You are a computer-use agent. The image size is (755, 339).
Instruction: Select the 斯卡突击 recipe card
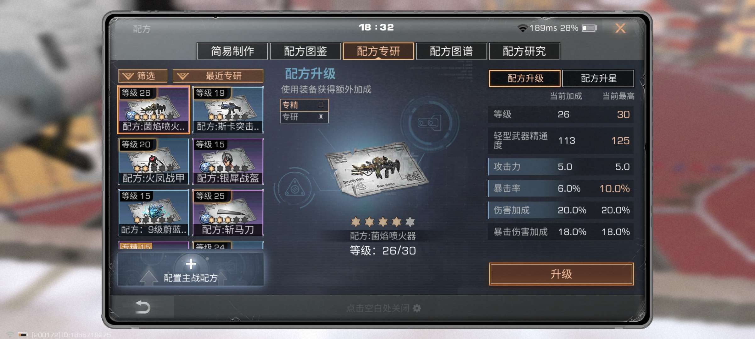pos(228,110)
